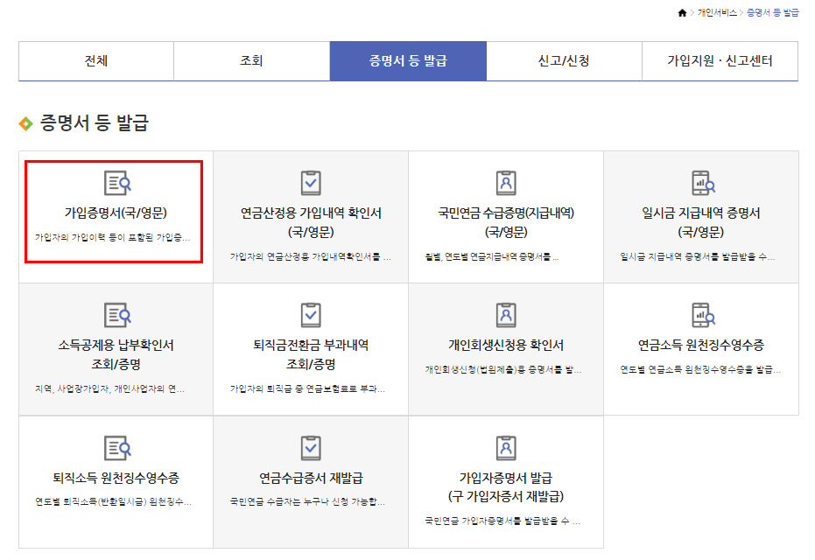Click the home icon in the breadcrumb
This screenshot has height=560, width=815.
coord(685,12)
